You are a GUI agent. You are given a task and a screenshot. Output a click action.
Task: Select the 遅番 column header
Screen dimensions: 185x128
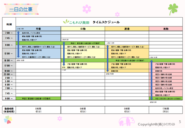127,29
